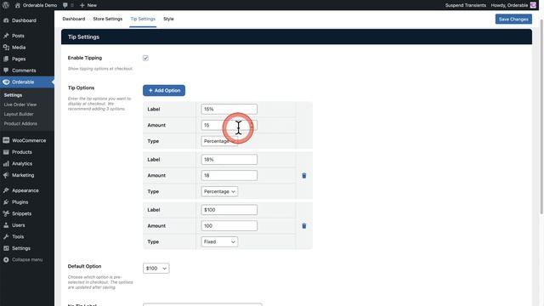Screen dimensions: 544x306
Task: Switch to the Store Settings tab
Action: click(x=108, y=19)
